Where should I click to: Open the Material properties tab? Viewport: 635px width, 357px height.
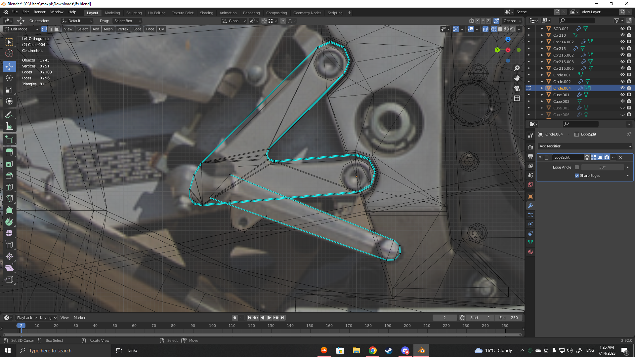click(x=530, y=252)
